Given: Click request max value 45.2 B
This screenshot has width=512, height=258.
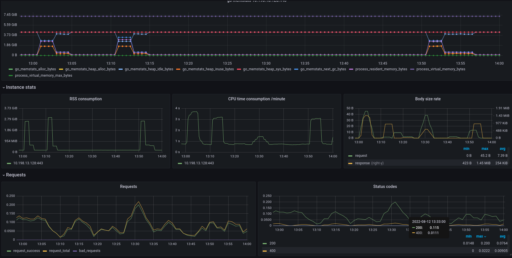Looking at the screenshot, I should [x=485, y=156].
